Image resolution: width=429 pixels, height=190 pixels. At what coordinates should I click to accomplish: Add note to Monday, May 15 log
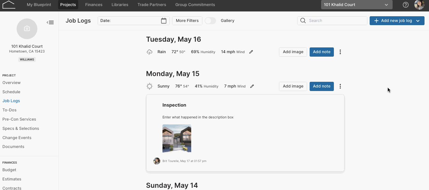(322, 86)
